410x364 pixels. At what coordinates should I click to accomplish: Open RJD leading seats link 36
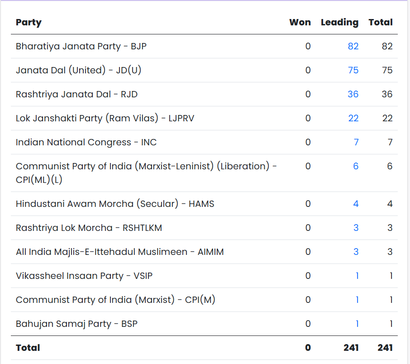coord(353,94)
